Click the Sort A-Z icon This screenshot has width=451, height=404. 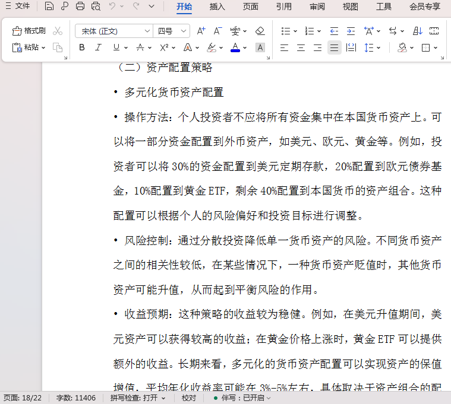417,31
